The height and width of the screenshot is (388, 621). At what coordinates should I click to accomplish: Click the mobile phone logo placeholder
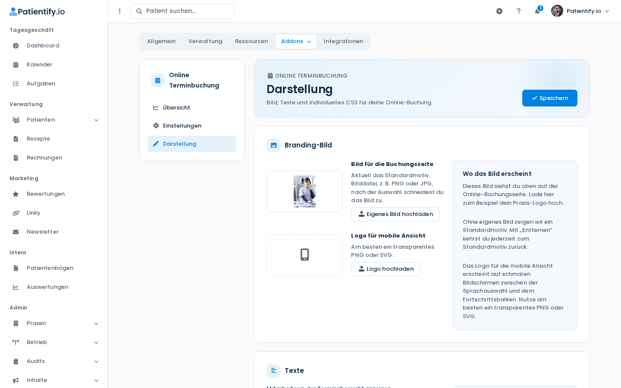tap(304, 255)
